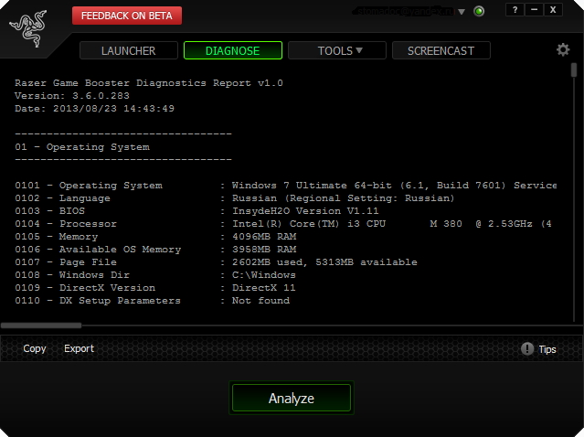The height and width of the screenshot is (437, 584).
Task: Open settings via the gear icon
Action: 563,49
